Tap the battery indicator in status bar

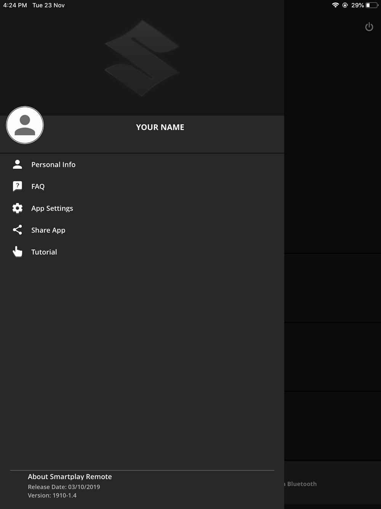coord(372,5)
